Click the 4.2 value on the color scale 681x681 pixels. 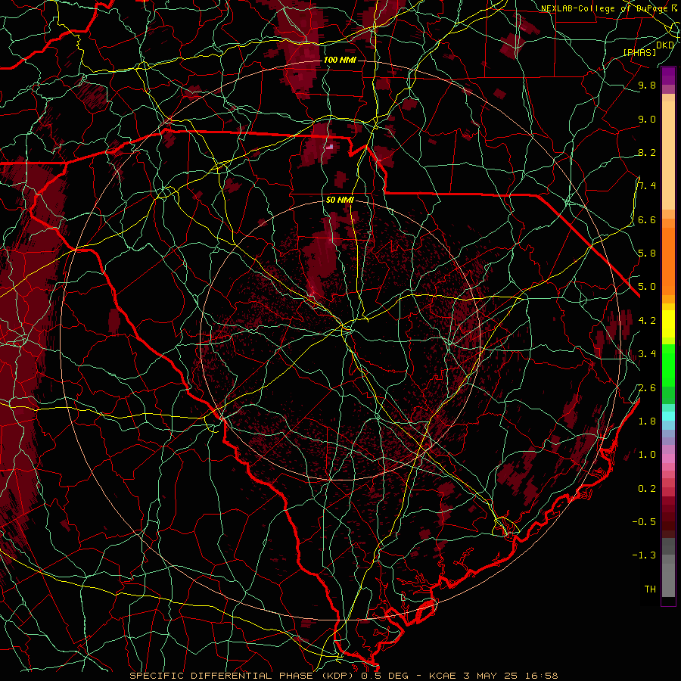[x=647, y=321]
